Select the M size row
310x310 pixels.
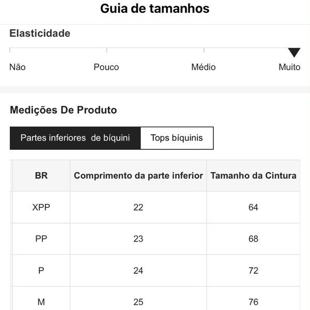(x=41, y=302)
